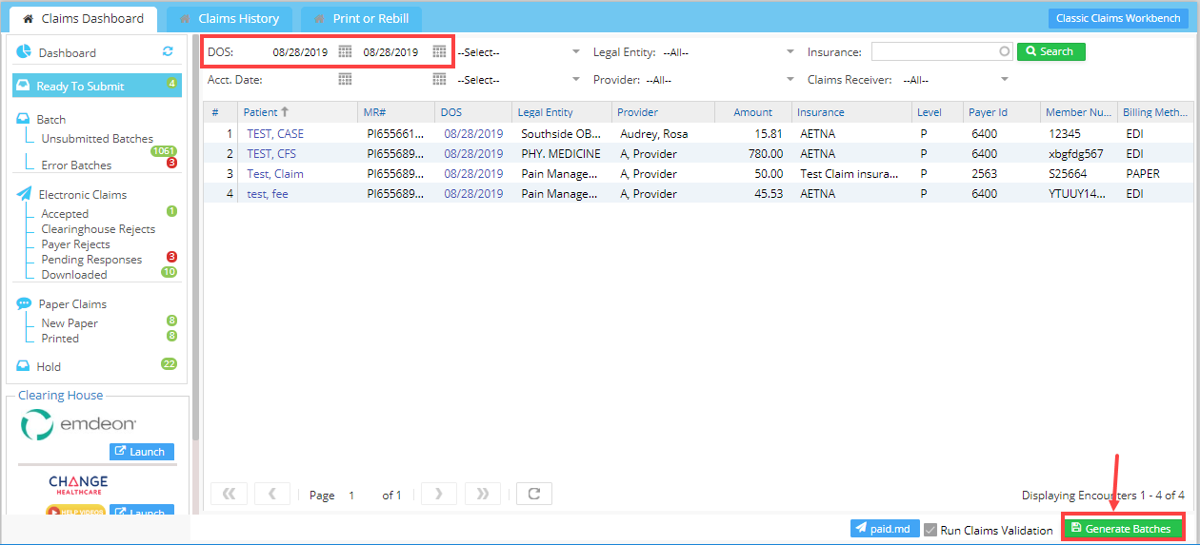
Task: Expand the Legal Entity dropdown
Action: click(790, 52)
